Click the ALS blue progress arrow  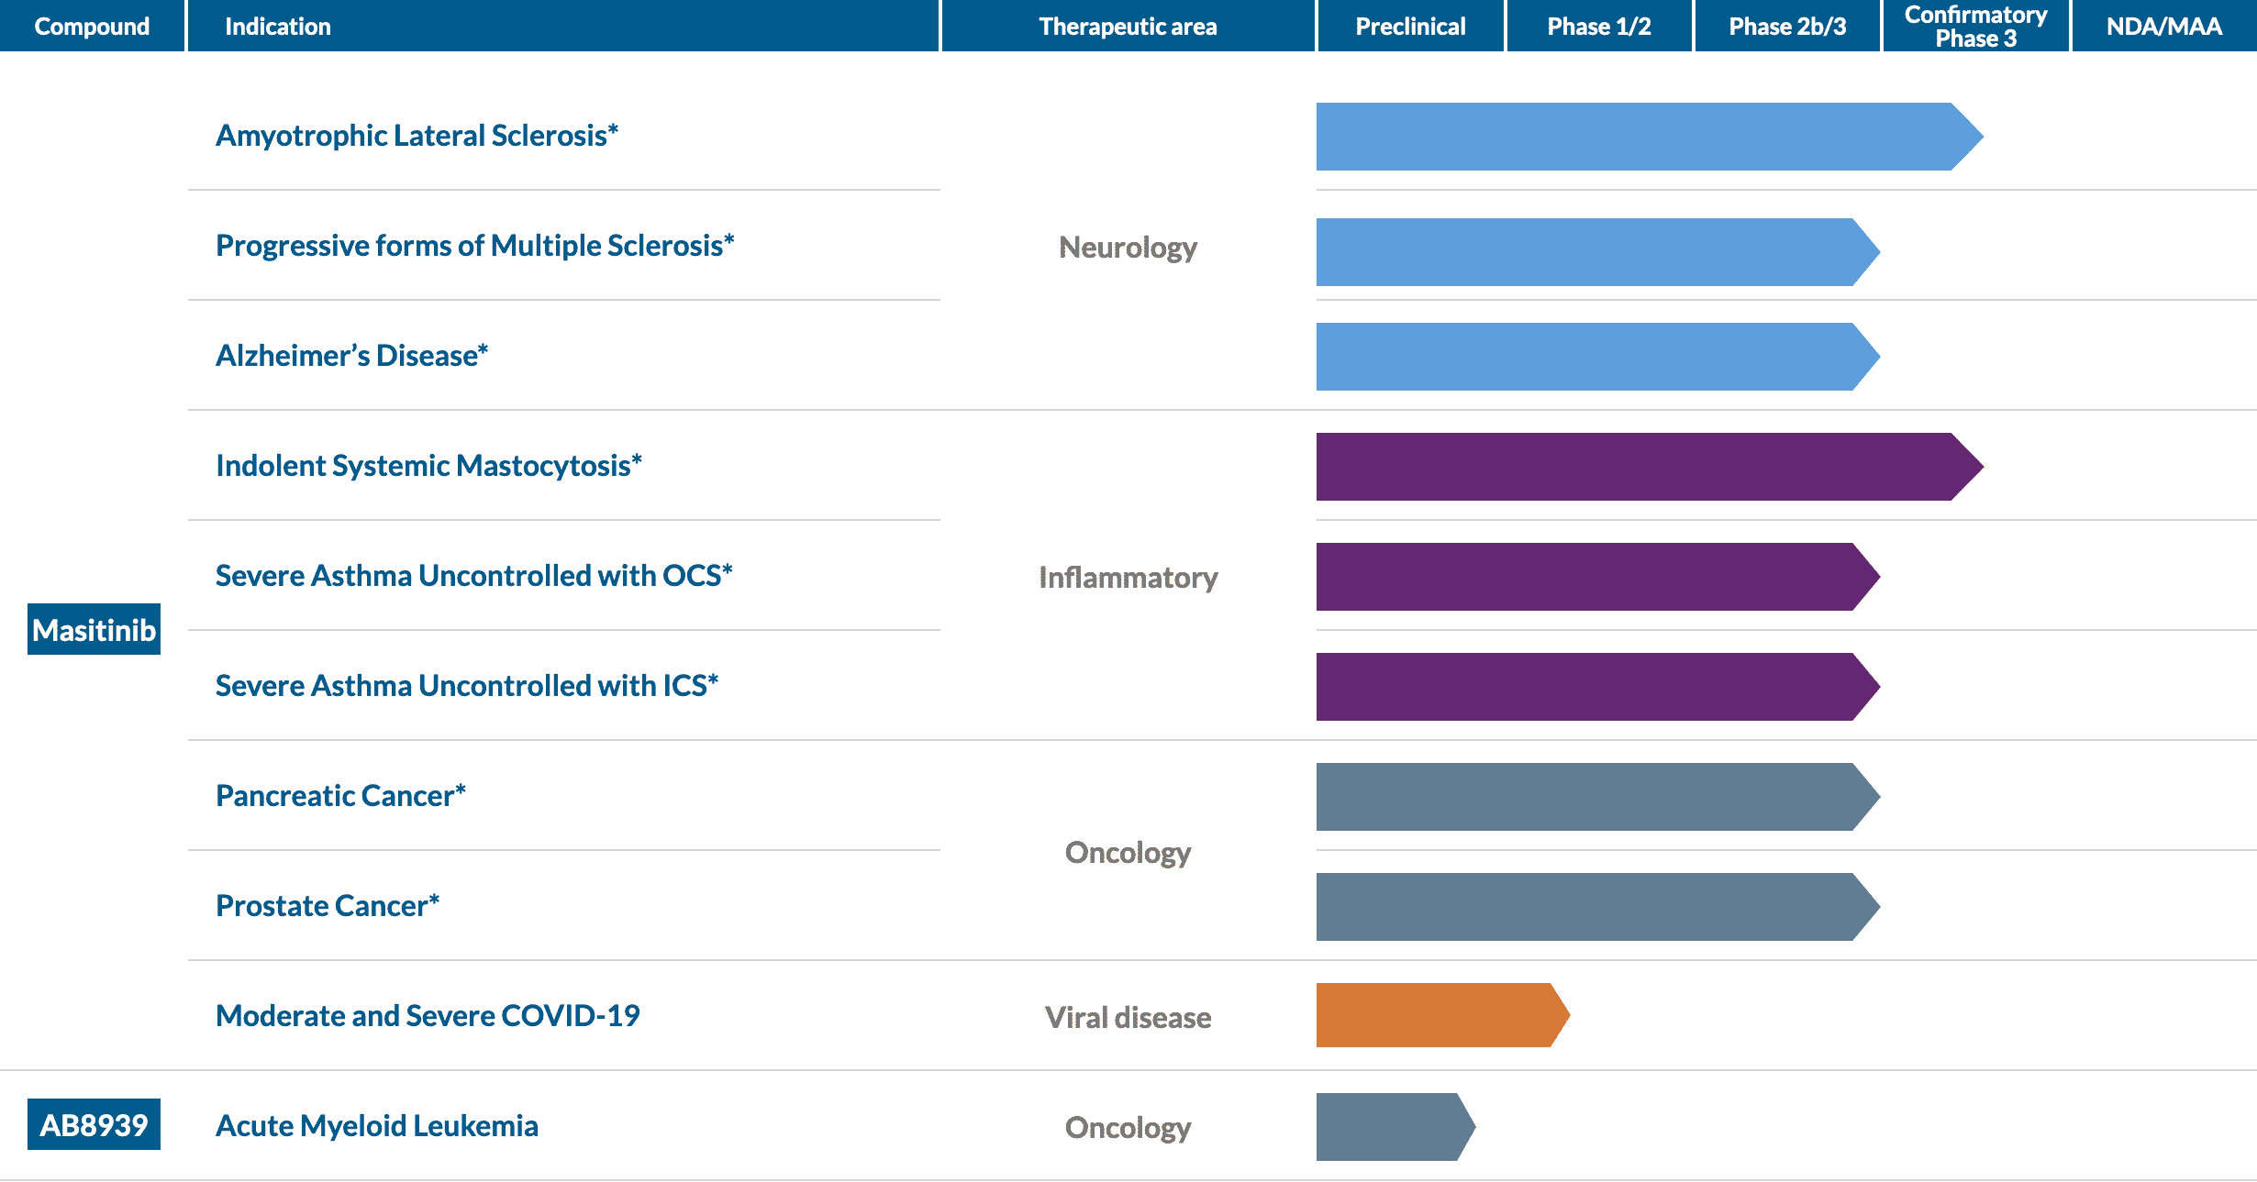[1650, 137]
